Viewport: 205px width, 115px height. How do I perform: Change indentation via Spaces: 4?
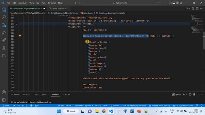(x=89, y=106)
